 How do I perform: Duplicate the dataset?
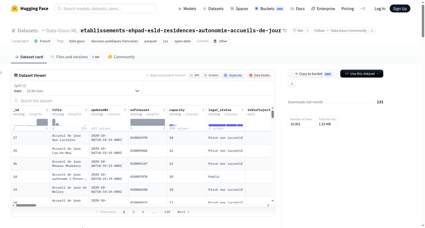click(233, 75)
